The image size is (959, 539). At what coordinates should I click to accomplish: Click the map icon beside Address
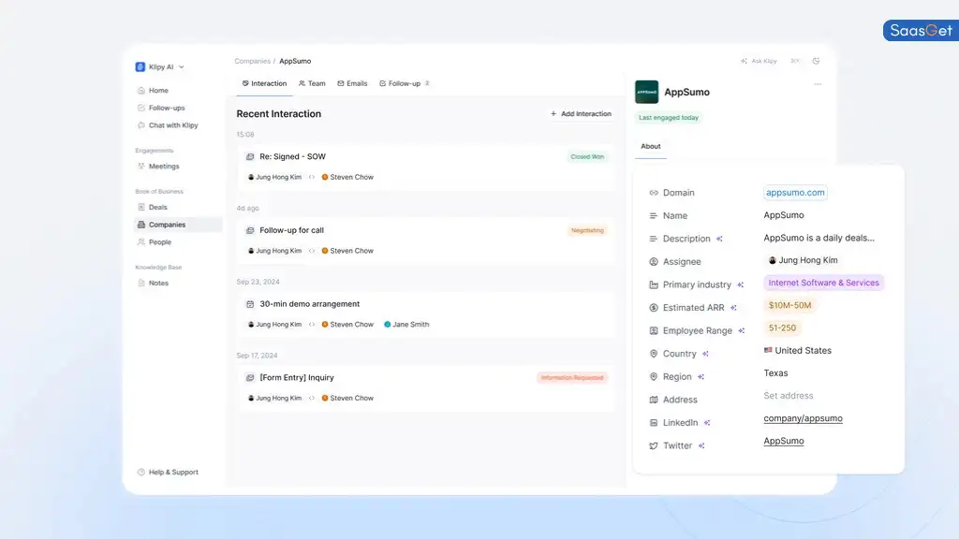(x=653, y=400)
